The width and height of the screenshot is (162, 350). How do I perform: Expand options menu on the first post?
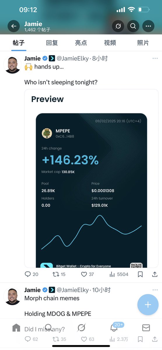pos(155,58)
